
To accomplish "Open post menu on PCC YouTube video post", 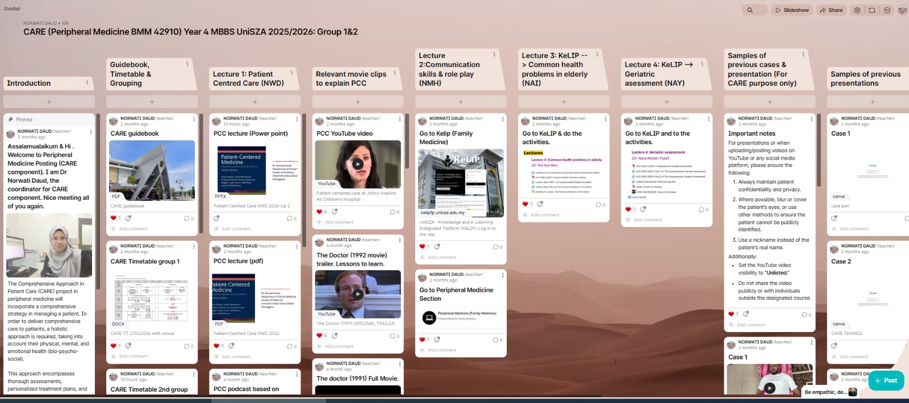I will click(x=399, y=119).
